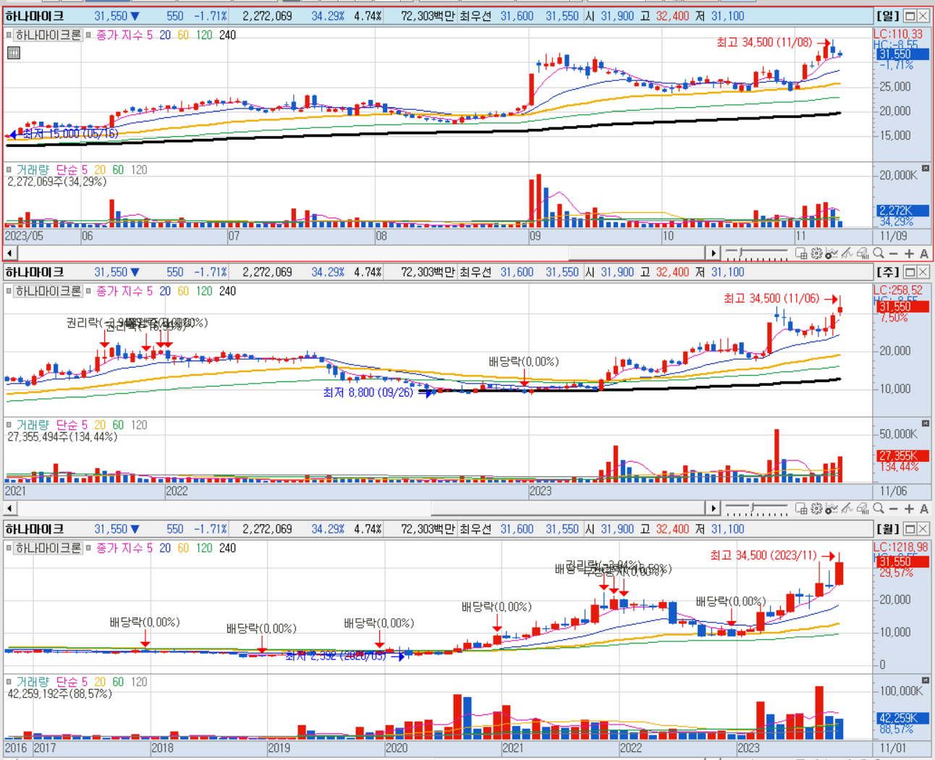Click the 하나마이크 stock name in top header
The width and height of the screenshot is (935, 760).
click(34, 15)
